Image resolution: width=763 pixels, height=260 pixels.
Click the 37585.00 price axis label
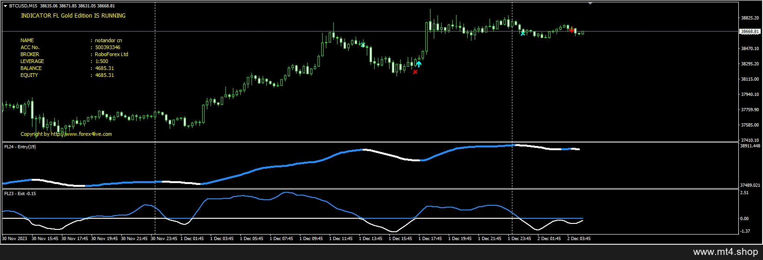750,125
